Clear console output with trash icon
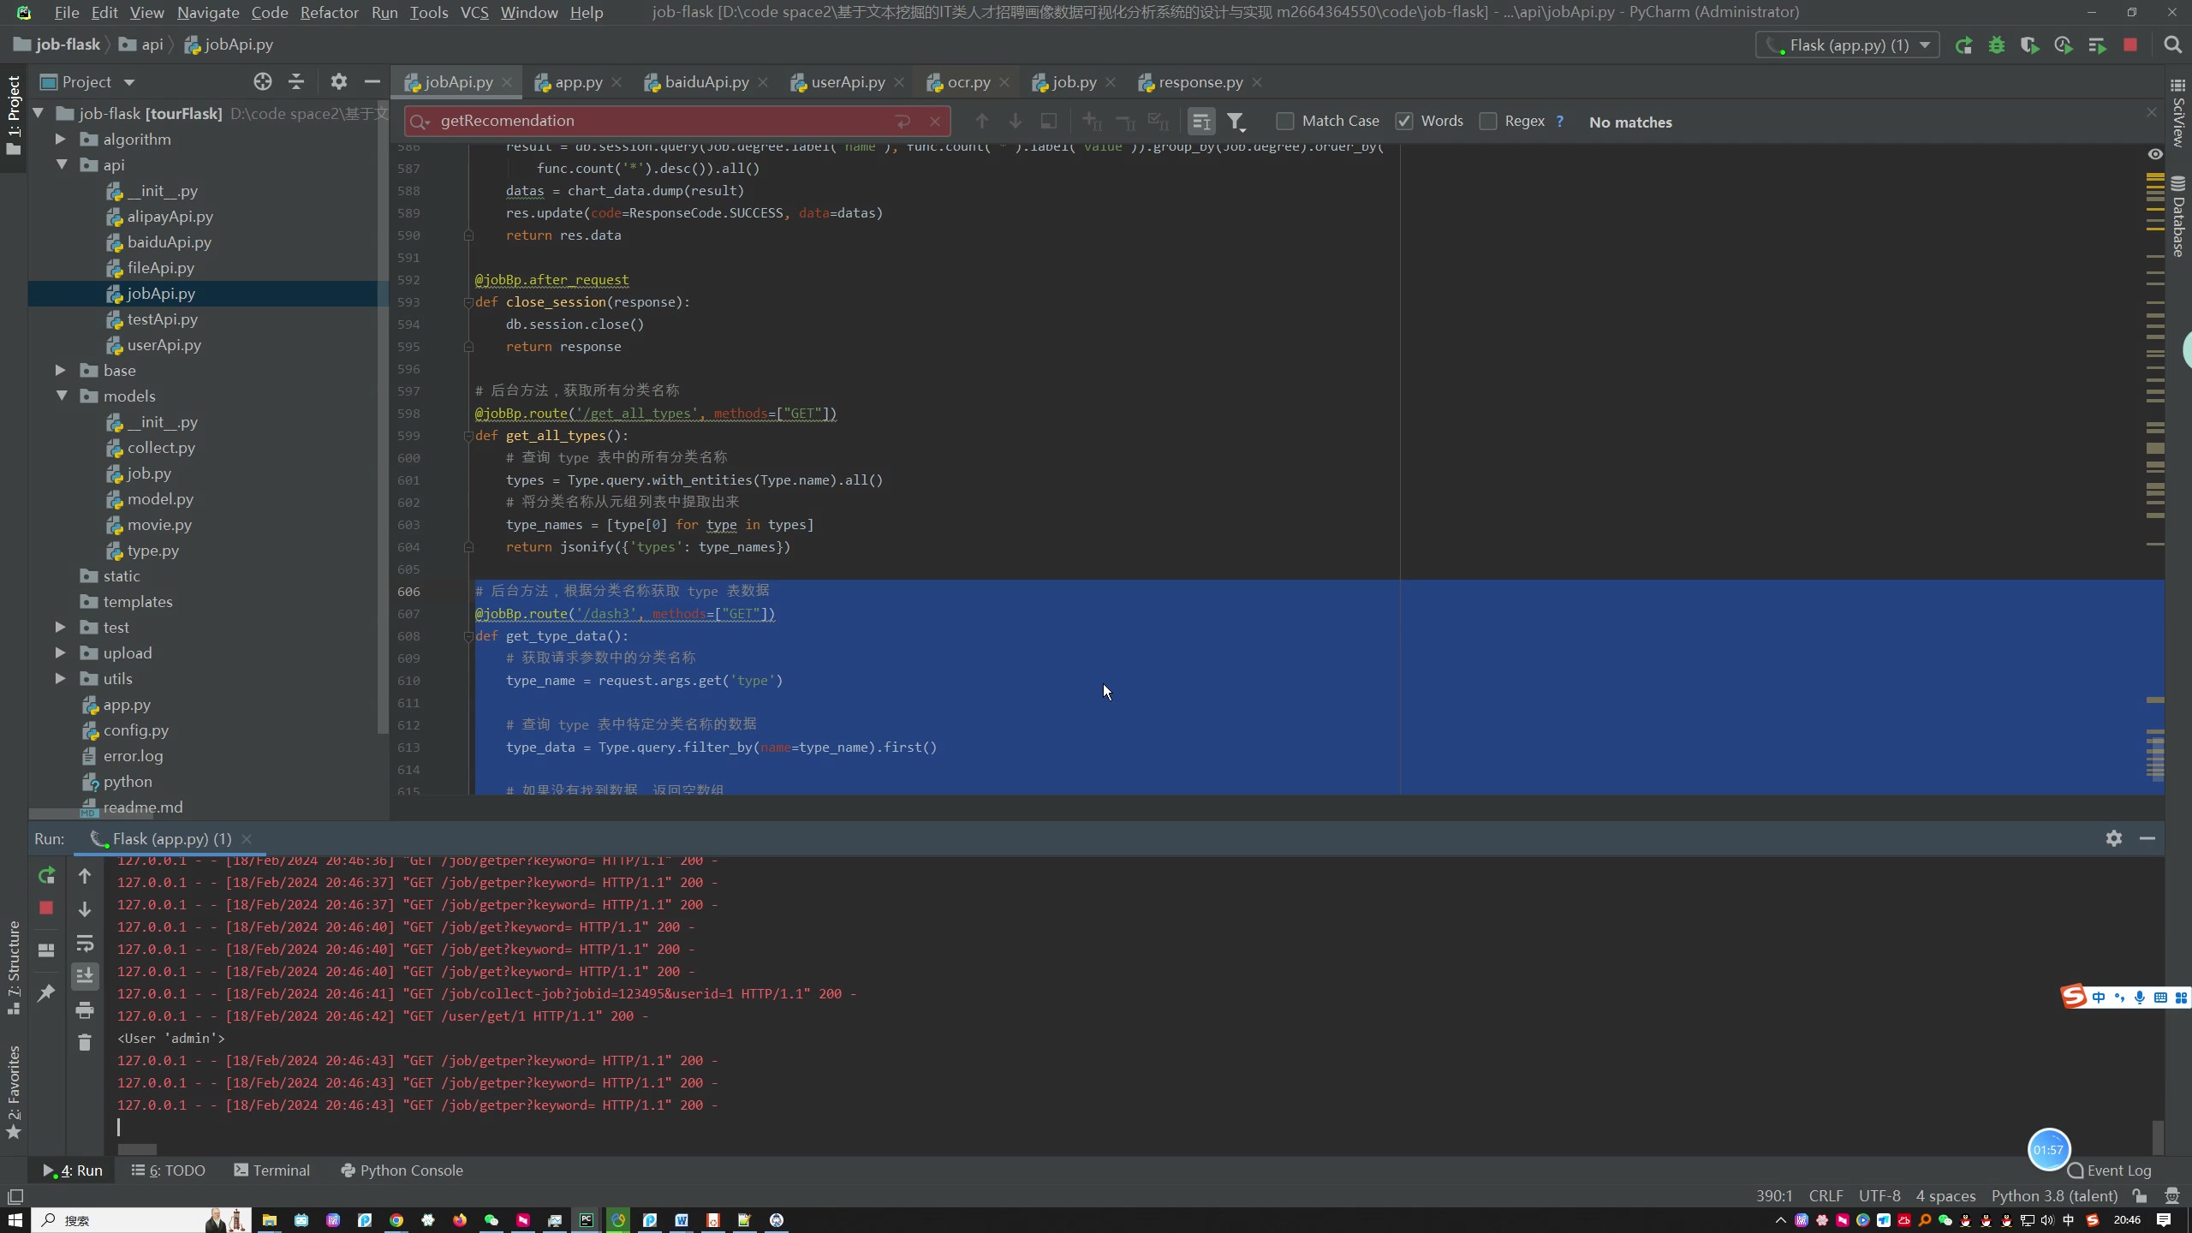The height and width of the screenshot is (1233, 2192). click(84, 1042)
